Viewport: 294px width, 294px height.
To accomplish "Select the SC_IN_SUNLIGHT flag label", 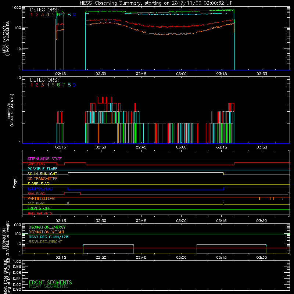I will tap(42, 173).
